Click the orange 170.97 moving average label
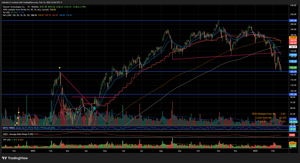This screenshot has height=163, width=300. (292, 38)
